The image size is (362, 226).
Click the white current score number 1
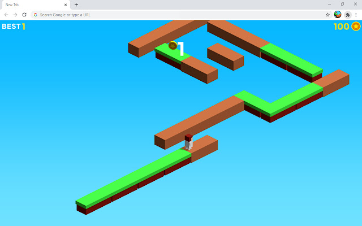(182, 49)
